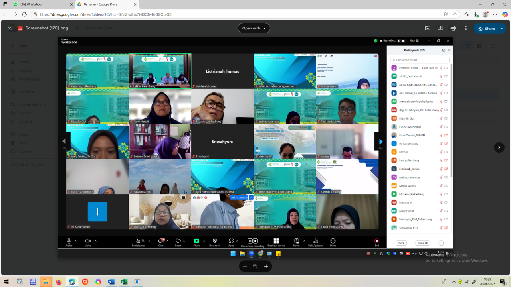This screenshot has width=511, height=287.
Task: Open Excel from the taskbar
Action: click(124, 282)
